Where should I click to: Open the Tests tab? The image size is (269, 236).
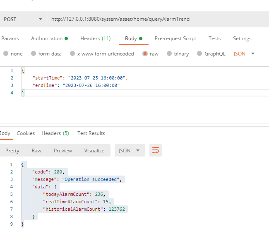(x=214, y=39)
